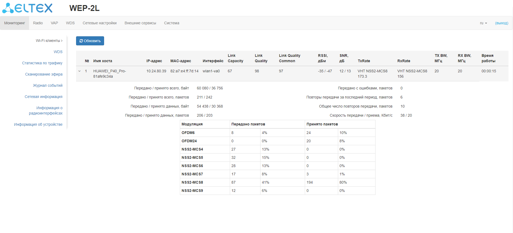Expand the Wi-Fi клиенты sidebar item

click(49, 41)
